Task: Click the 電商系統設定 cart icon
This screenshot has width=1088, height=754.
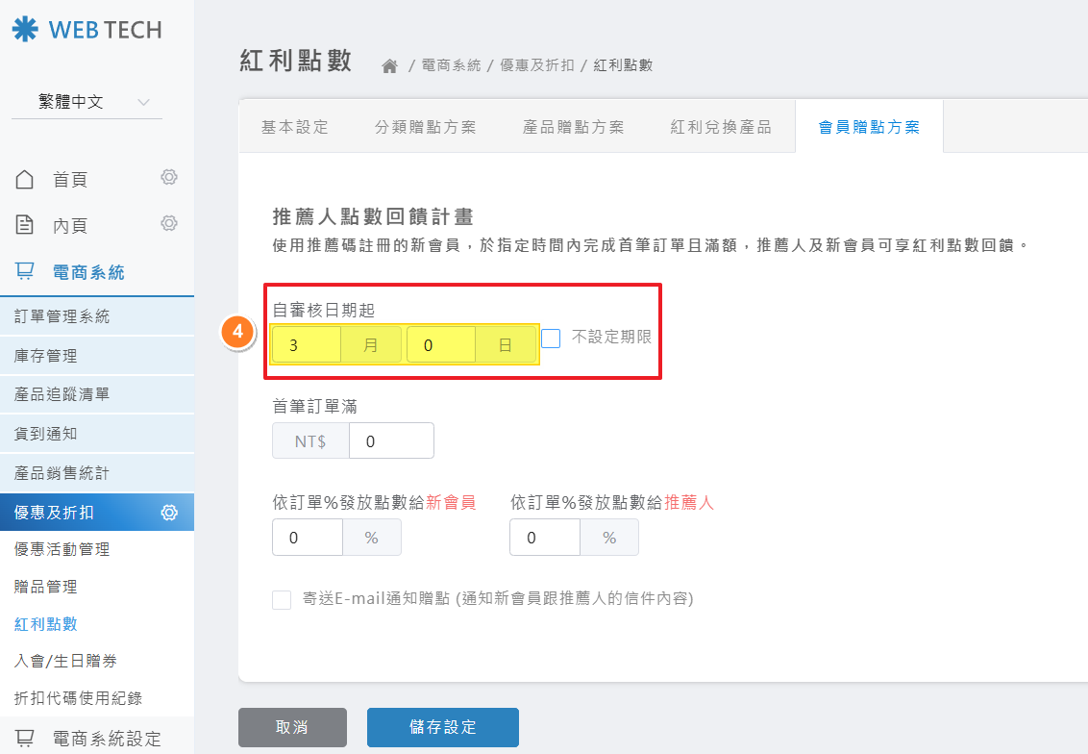Action: tap(25, 739)
